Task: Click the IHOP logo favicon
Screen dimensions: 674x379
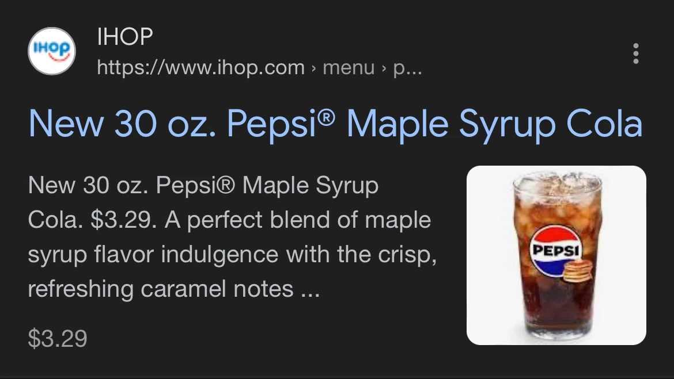Action: point(52,51)
